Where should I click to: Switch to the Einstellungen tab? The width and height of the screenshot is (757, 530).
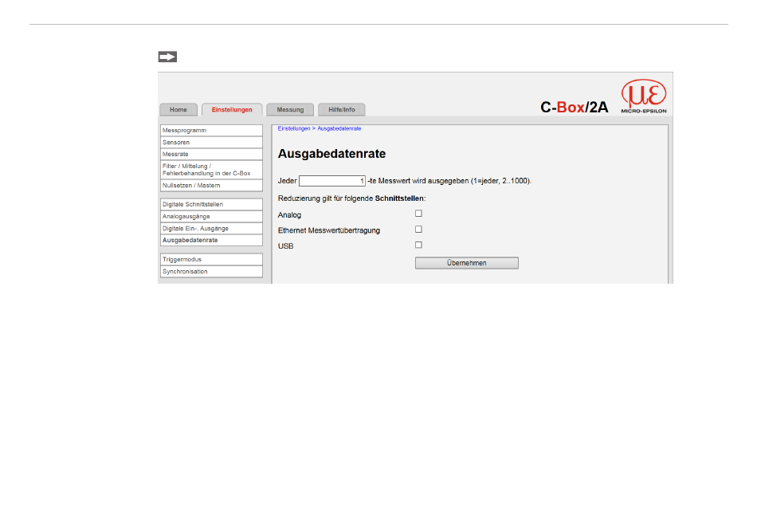click(x=232, y=109)
